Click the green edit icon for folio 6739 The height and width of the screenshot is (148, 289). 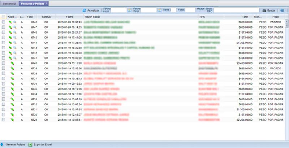pyautogui.click(x=12, y=68)
